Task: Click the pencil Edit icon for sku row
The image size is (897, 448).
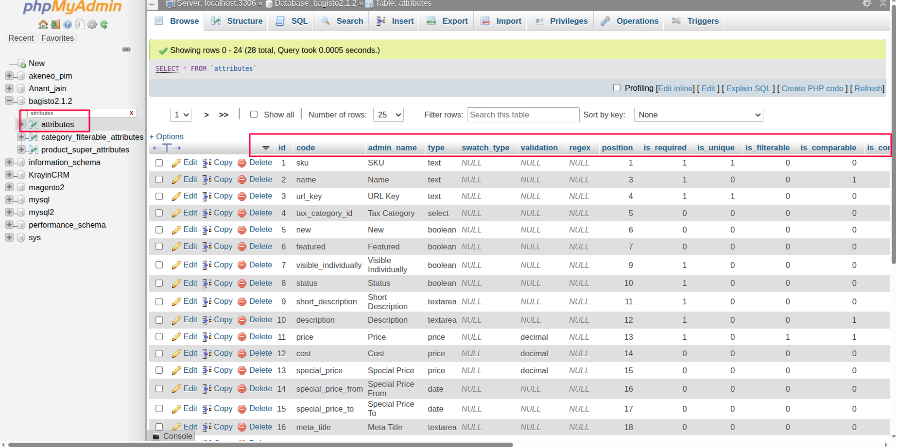Action: click(x=176, y=163)
